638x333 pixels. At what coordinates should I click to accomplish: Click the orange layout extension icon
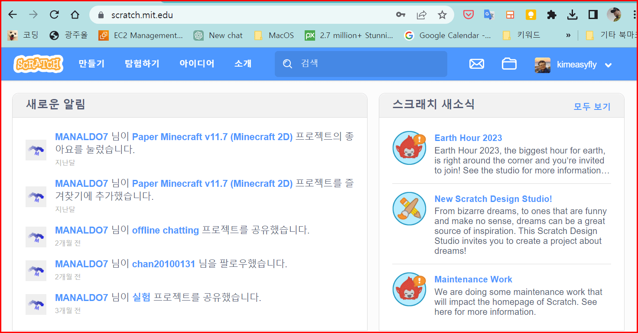point(510,15)
